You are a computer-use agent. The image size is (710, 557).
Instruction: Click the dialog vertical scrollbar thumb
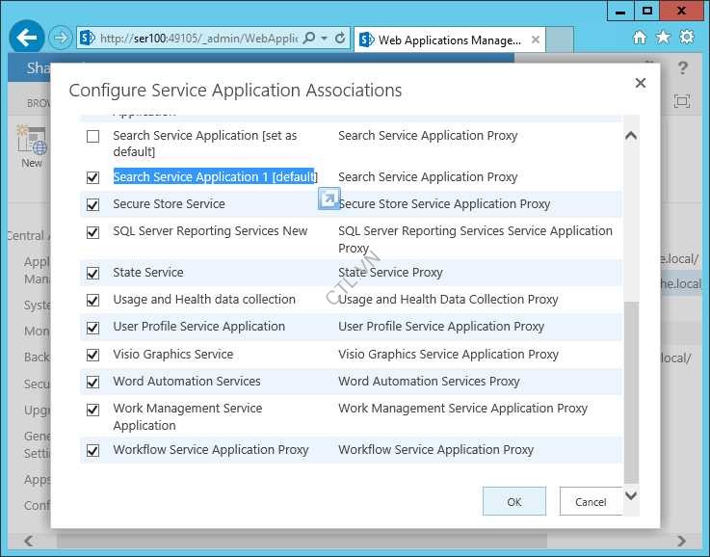click(x=631, y=393)
